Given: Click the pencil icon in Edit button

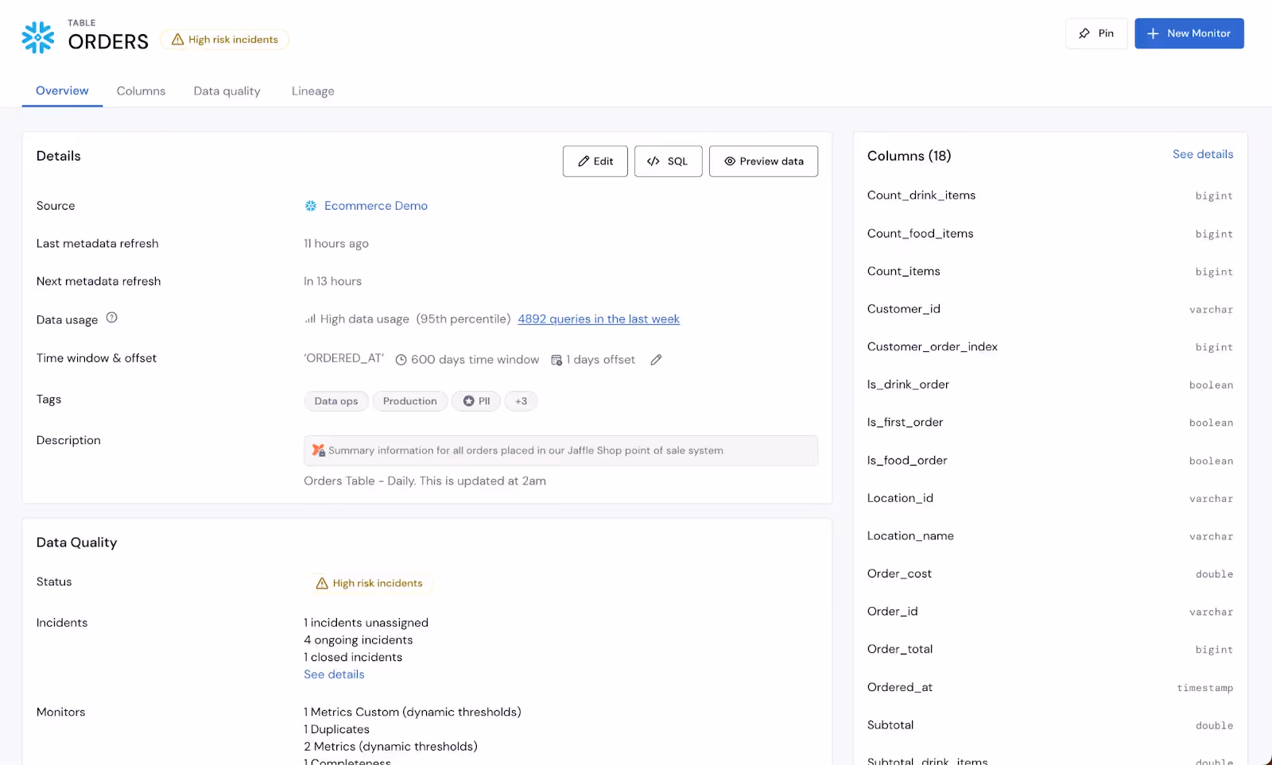Looking at the screenshot, I should [x=584, y=161].
